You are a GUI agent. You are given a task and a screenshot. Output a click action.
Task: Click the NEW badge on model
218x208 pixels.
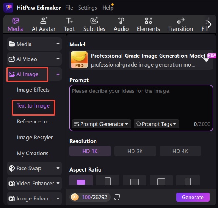click(x=212, y=56)
